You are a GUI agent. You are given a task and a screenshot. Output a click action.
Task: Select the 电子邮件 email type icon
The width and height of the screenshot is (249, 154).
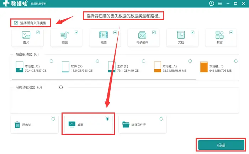(142, 35)
